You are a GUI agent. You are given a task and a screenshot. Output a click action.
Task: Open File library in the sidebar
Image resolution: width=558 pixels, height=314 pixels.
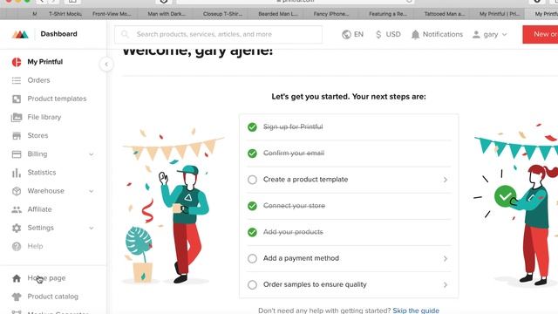(x=44, y=117)
